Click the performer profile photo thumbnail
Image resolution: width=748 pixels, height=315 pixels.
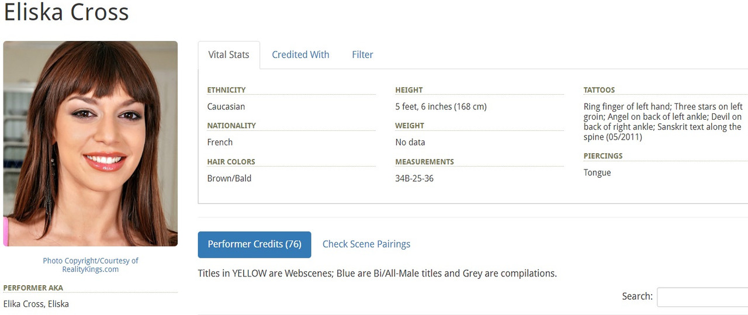point(91,143)
